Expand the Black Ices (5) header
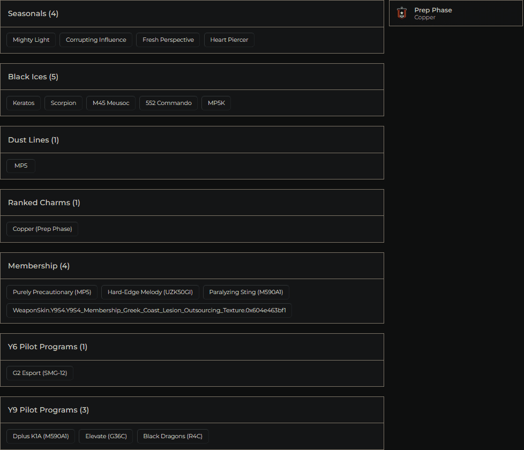 pyautogui.click(x=192, y=77)
